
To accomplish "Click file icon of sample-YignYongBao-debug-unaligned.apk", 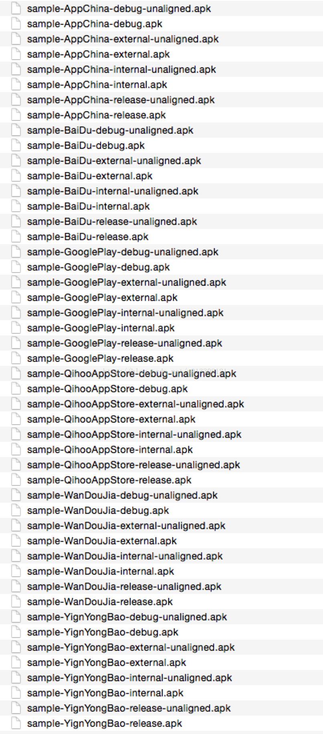I will pyautogui.click(x=16, y=617).
